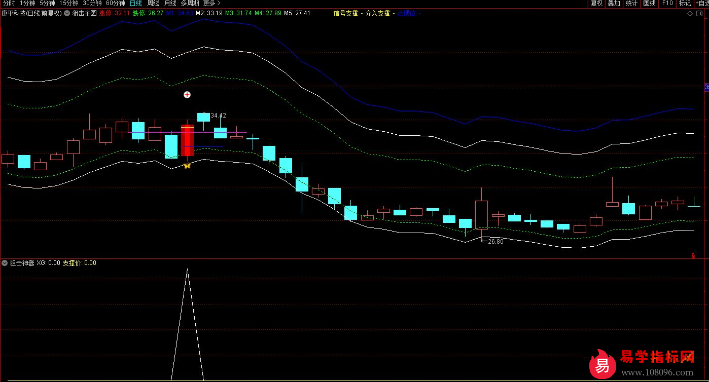
Task: Expand 狙击神器 sub-indicator dropdown arrow
Action: click(x=5, y=263)
